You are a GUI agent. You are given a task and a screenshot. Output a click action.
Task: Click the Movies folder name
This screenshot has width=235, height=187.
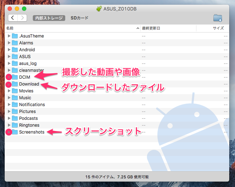tap(26, 91)
